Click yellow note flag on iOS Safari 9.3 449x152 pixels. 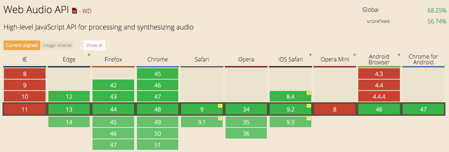pos(308,119)
